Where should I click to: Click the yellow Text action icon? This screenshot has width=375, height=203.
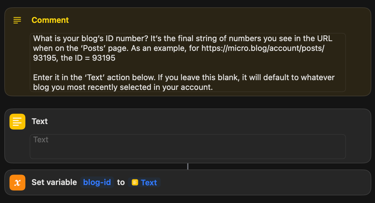[17, 121]
